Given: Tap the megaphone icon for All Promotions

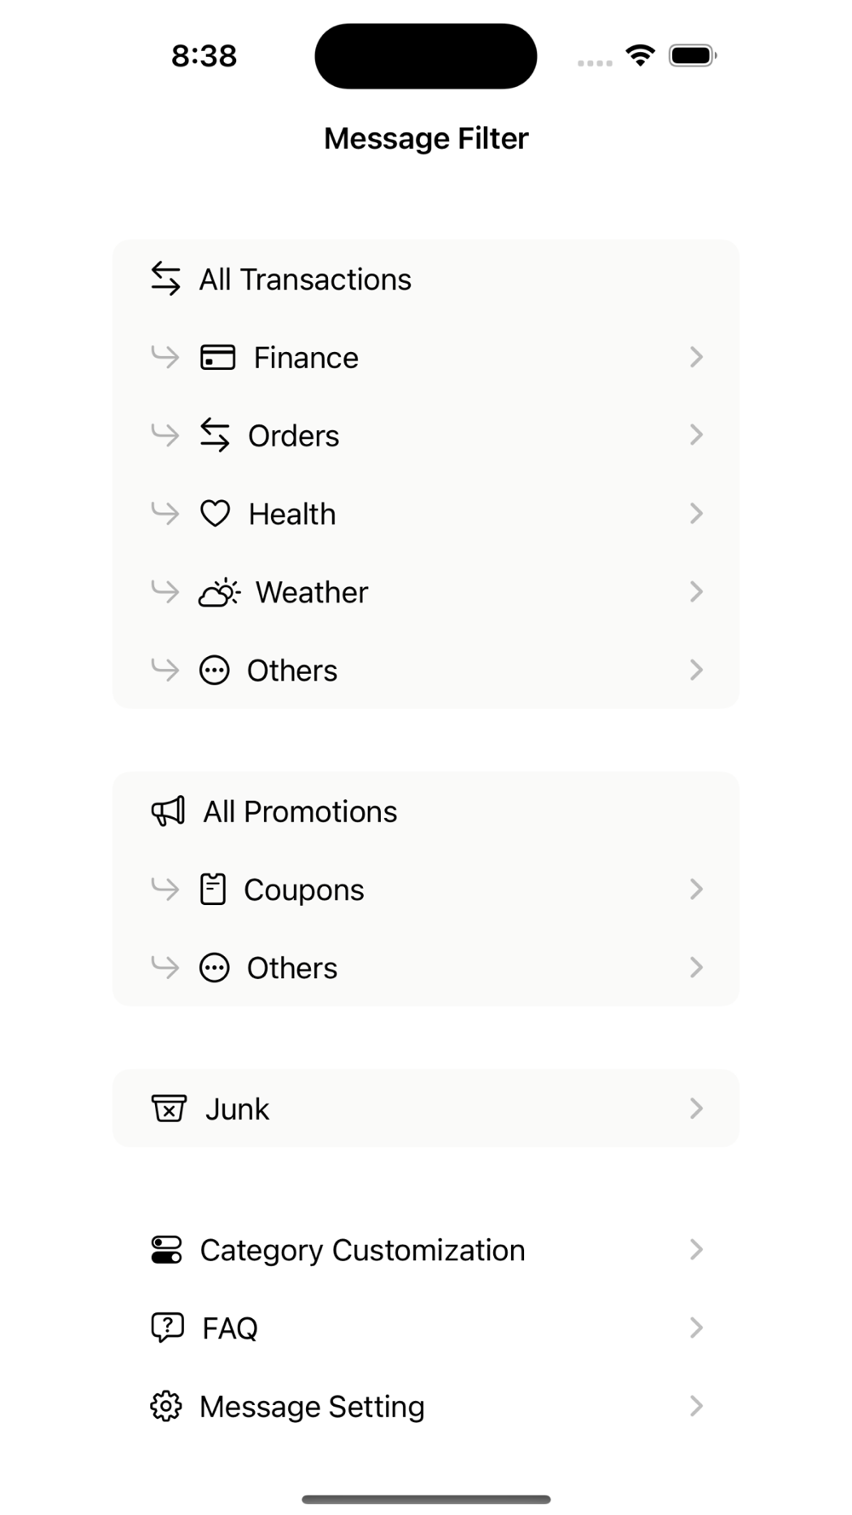Looking at the screenshot, I should pyautogui.click(x=168, y=811).
